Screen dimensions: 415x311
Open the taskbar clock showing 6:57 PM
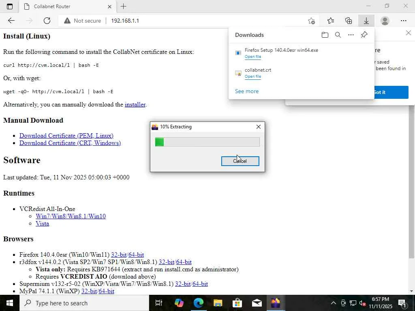click(381, 303)
